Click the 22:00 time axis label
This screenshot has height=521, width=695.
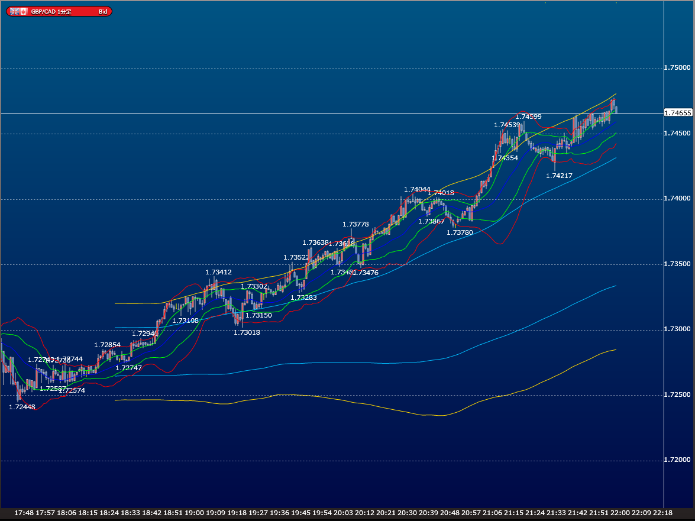(620, 513)
